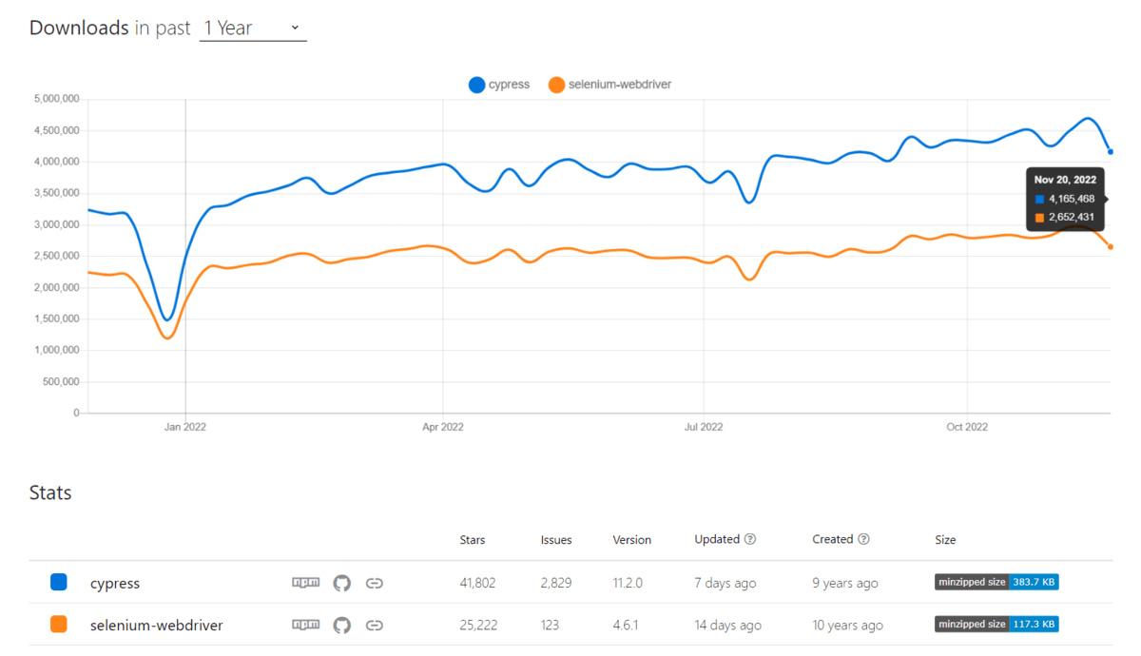Click the homepage link icon for cypress
The image size is (1141, 656).
point(375,583)
